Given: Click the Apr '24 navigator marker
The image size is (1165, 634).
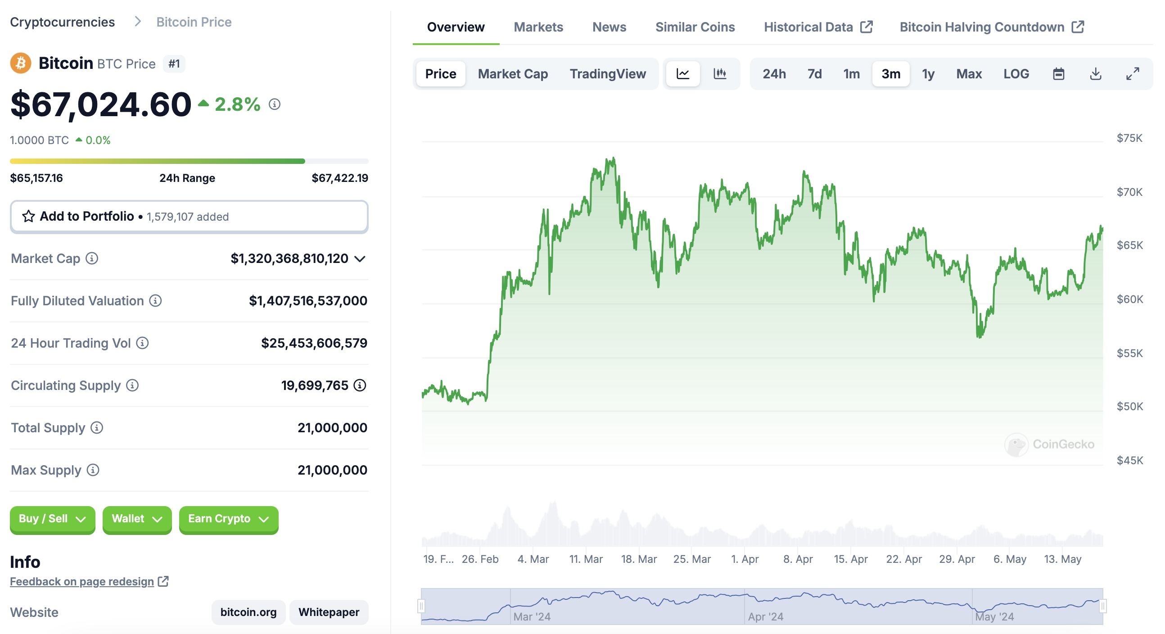Looking at the screenshot, I should [x=766, y=617].
